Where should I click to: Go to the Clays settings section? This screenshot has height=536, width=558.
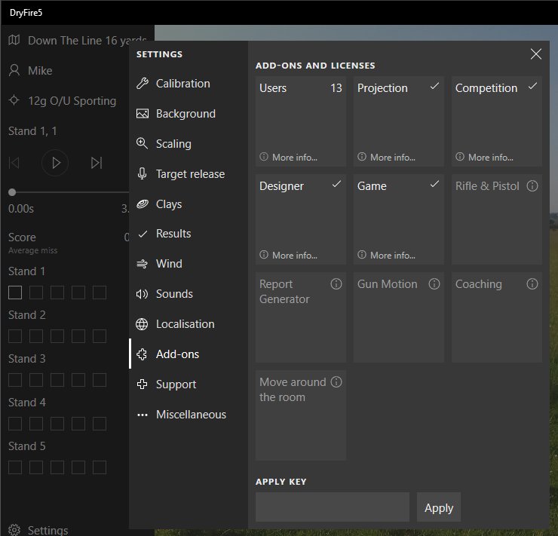pos(169,204)
